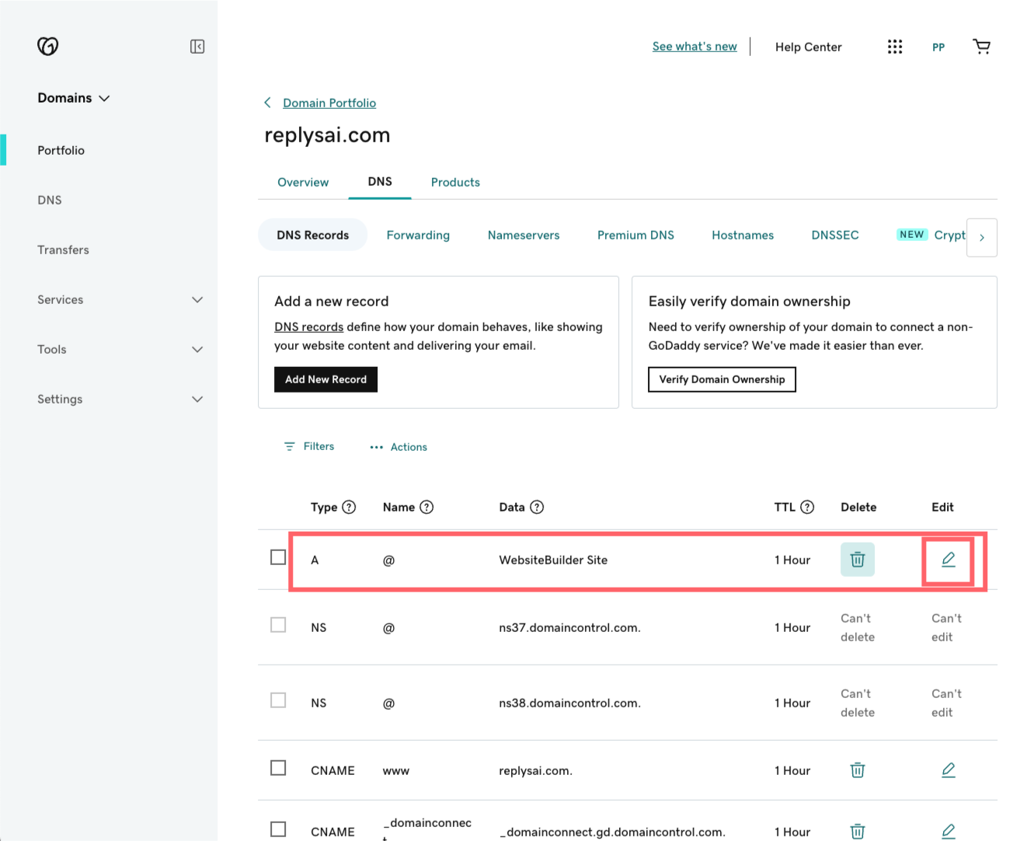Select the DNS Records sub-tab
Viewport: 1027px width, 841px height.
click(312, 235)
